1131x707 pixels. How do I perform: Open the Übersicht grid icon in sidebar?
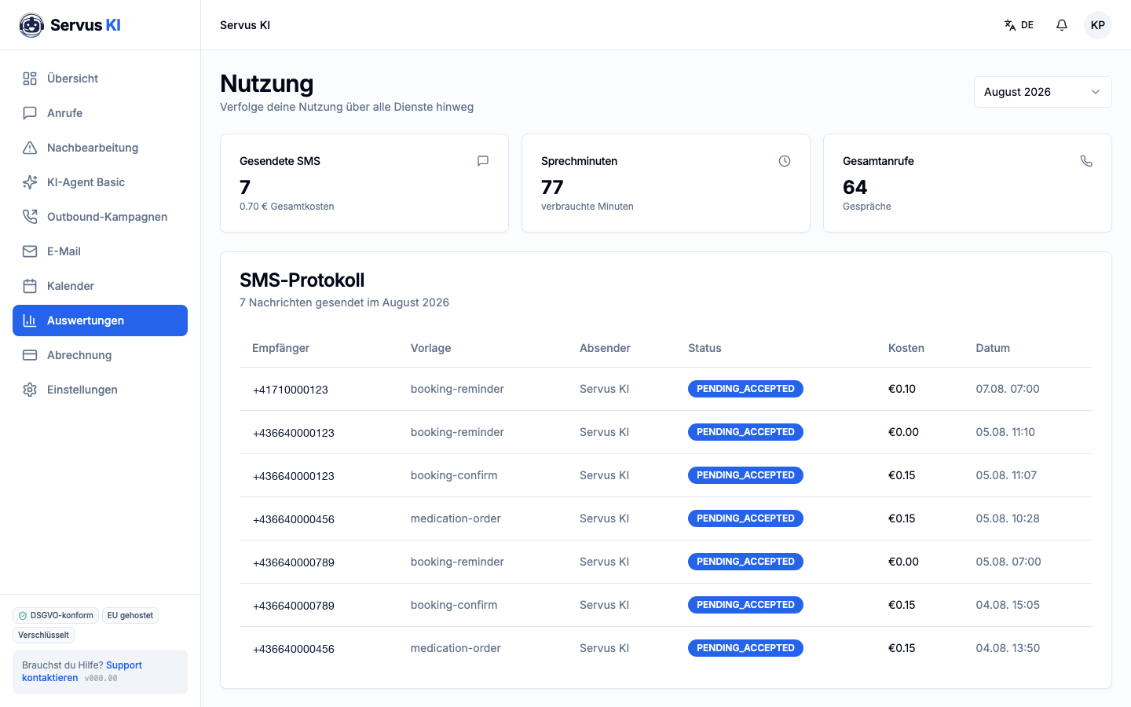click(30, 79)
